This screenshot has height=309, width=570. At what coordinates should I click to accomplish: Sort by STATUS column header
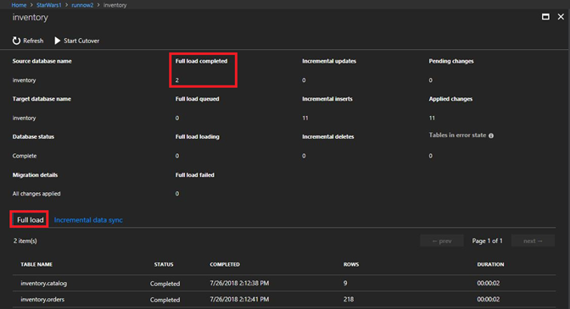click(164, 264)
